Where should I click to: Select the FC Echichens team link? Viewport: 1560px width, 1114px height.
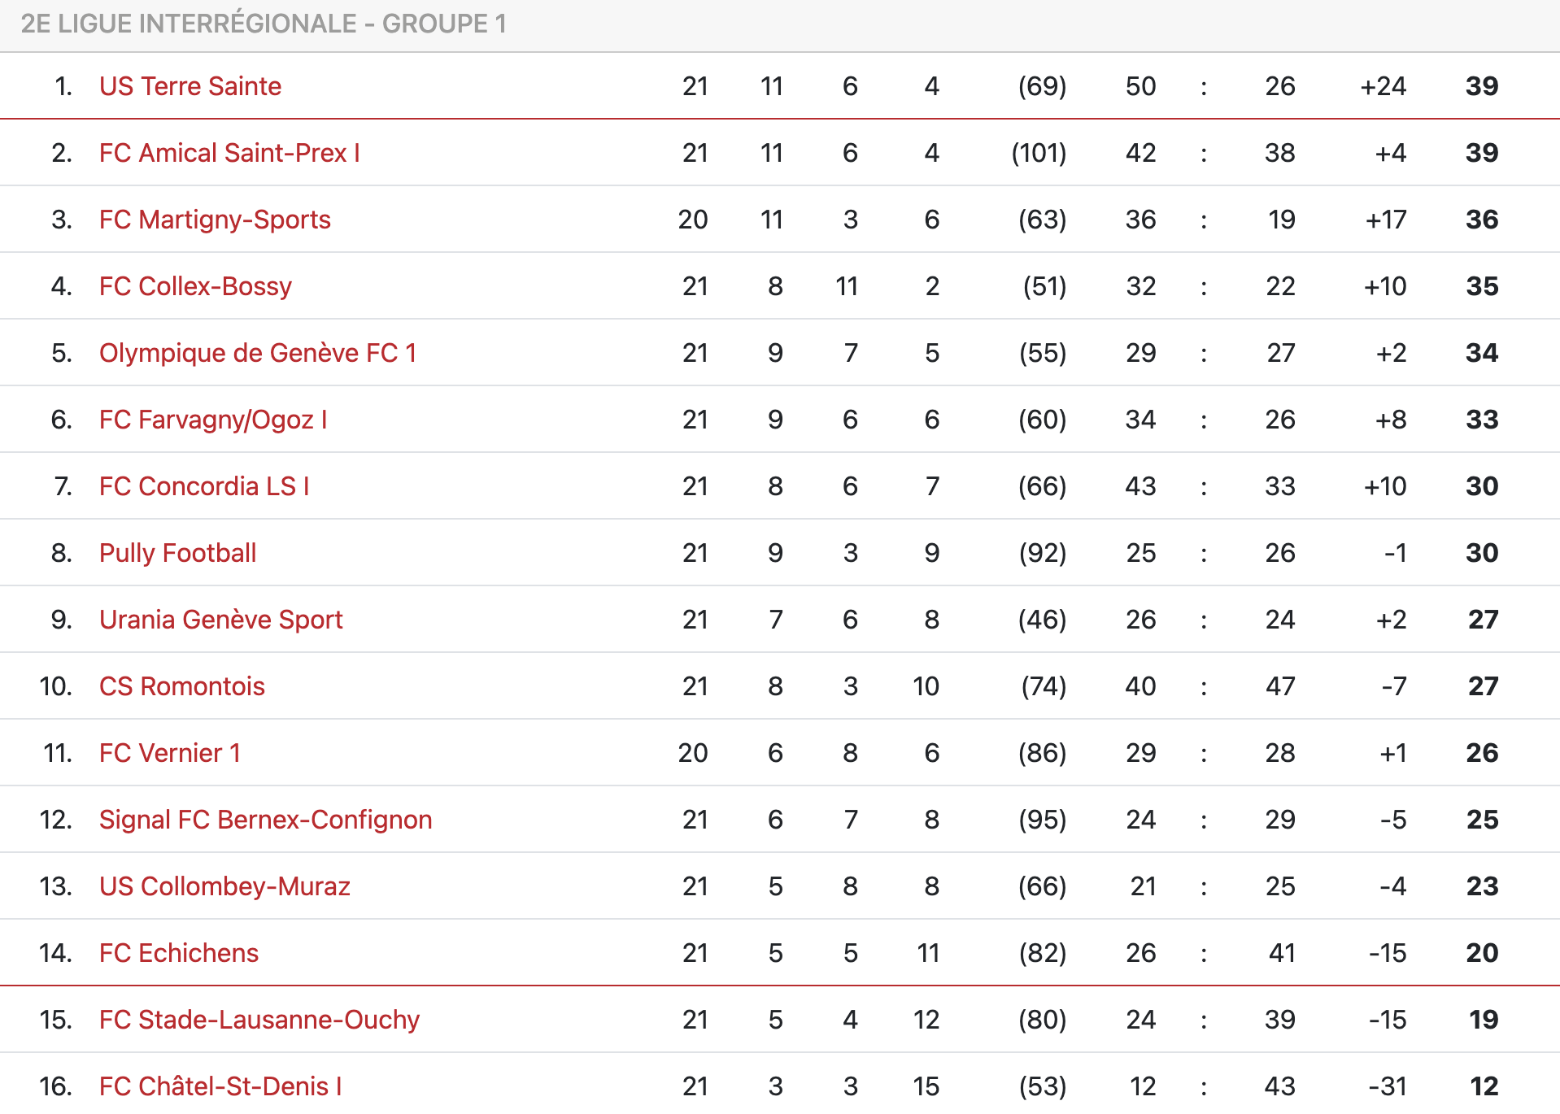click(x=178, y=953)
